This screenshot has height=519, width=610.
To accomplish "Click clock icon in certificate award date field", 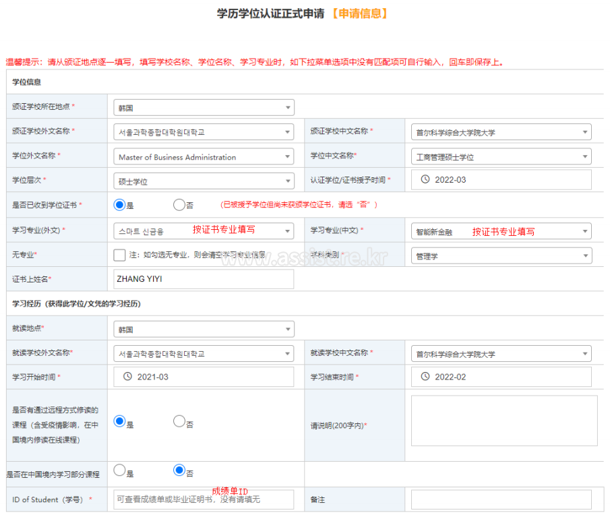I will coord(425,179).
